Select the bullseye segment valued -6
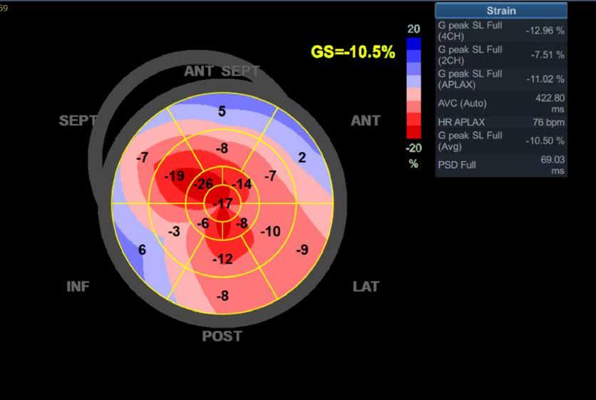The image size is (596, 400). [203, 223]
